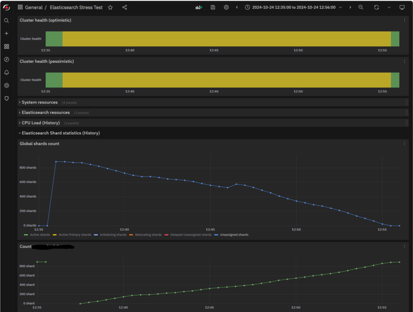
Task: Open menu of Cluster health (pessimistic) panel
Action: click(x=405, y=61)
